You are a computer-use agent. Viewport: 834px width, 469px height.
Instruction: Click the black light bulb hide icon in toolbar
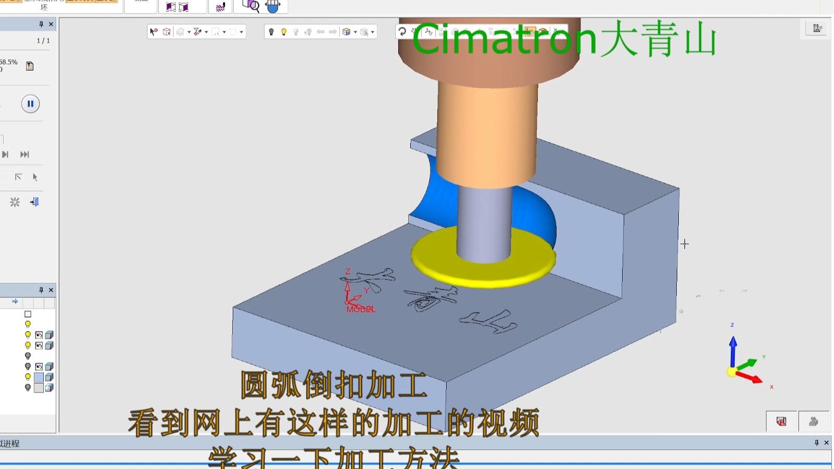tap(271, 32)
